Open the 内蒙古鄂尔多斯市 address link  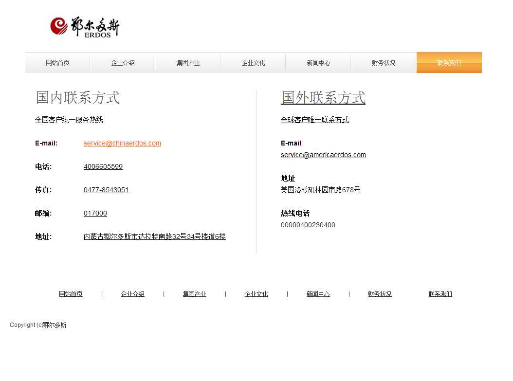tap(154, 236)
